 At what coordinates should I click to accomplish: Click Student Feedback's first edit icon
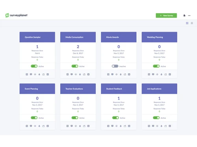[108, 126]
